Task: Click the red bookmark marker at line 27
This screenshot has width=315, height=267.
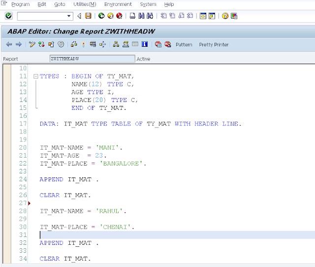Action: (30, 203)
